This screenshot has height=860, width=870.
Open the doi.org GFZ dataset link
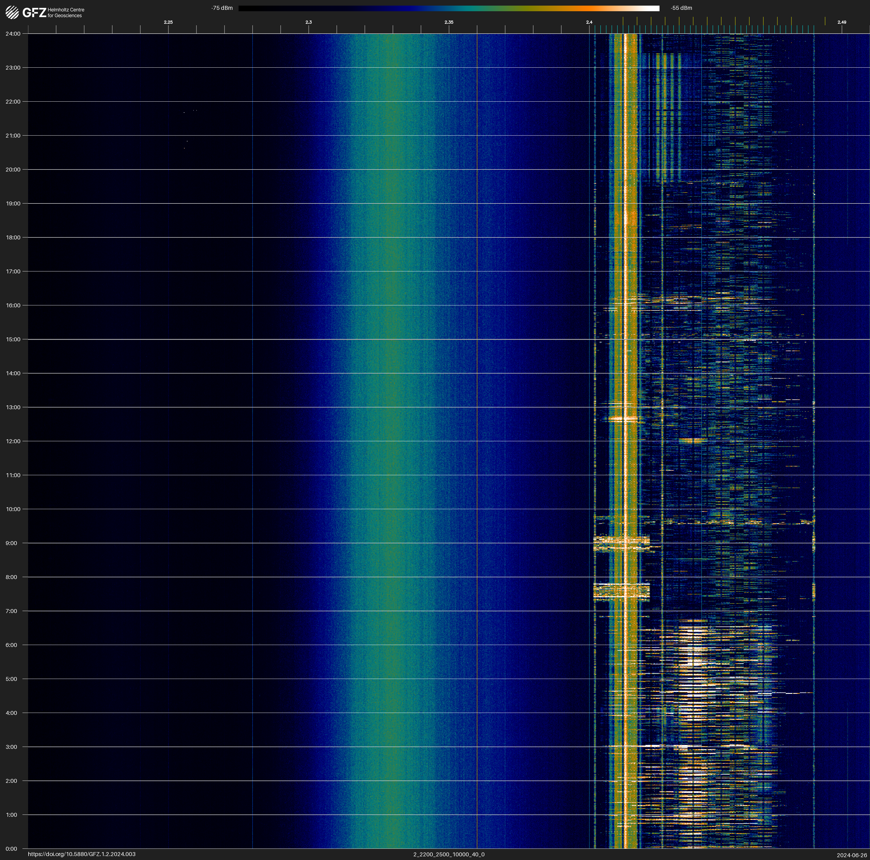[x=81, y=854]
